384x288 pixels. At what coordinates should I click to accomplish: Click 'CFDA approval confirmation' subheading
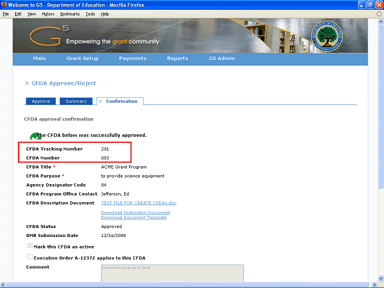coord(59,119)
